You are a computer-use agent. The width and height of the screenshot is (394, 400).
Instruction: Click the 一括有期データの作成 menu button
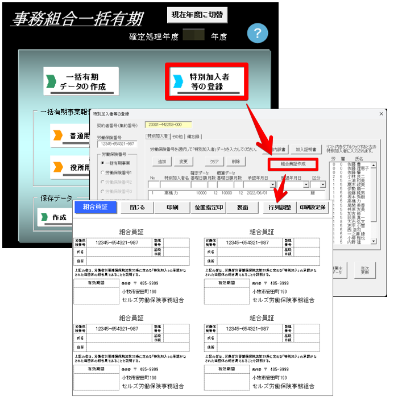pos(81,81)
